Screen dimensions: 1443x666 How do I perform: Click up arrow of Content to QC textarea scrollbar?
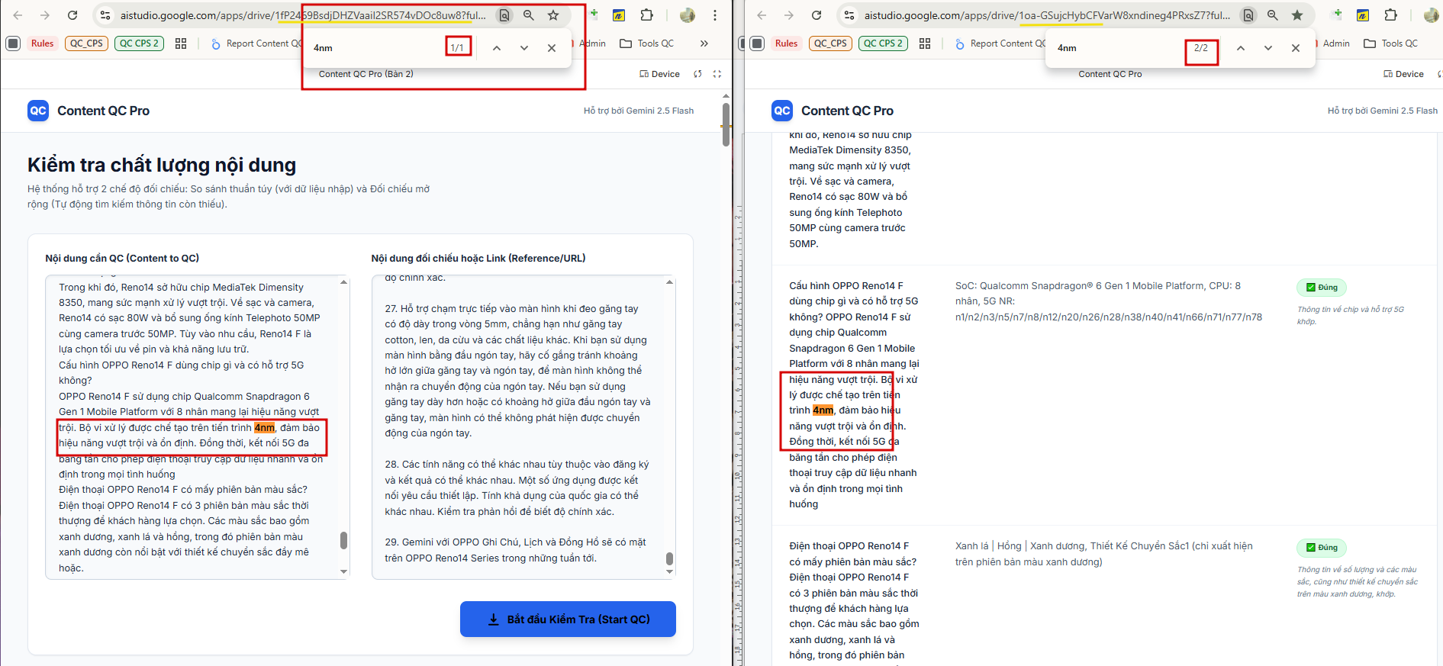coord(343,282)
